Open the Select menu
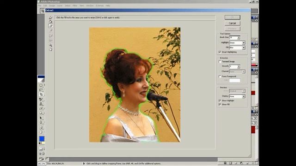 [x=68, y=6]
